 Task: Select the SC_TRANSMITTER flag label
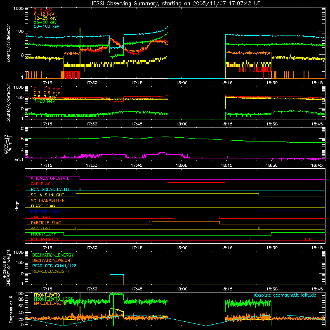coord(47,200)
